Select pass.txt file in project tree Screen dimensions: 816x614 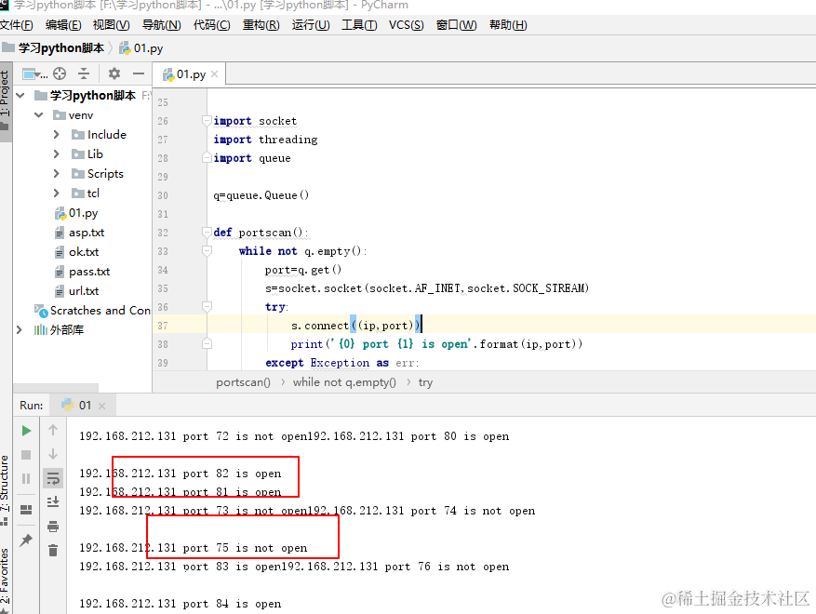[82, 272]
